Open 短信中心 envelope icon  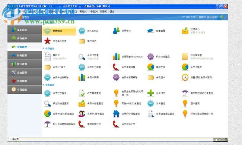click(x=185, y=31)
